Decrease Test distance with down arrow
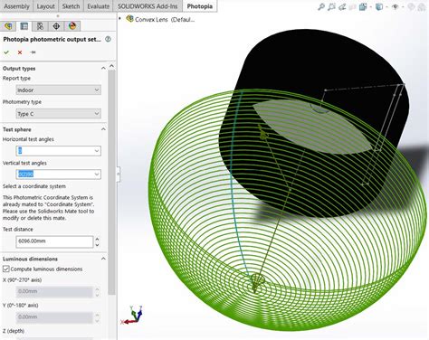 click(x=98, y=245)
